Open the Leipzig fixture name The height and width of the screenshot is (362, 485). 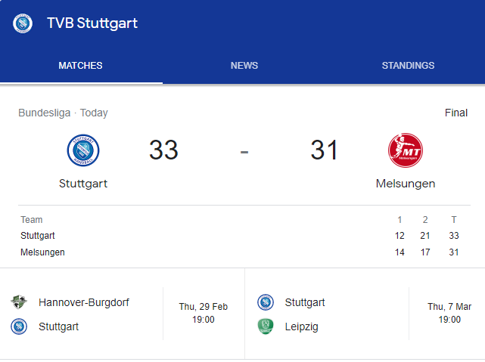[302, 326]
